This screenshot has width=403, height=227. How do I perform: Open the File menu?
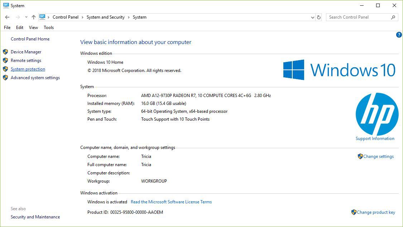(7, 28)
